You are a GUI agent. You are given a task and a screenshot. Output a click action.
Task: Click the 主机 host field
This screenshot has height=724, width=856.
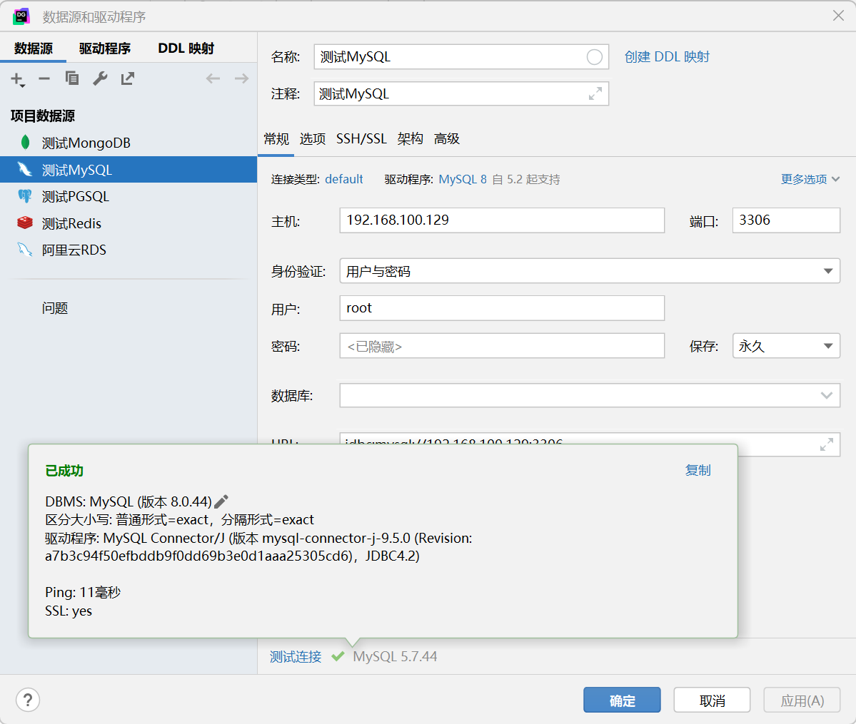point(502,220)
